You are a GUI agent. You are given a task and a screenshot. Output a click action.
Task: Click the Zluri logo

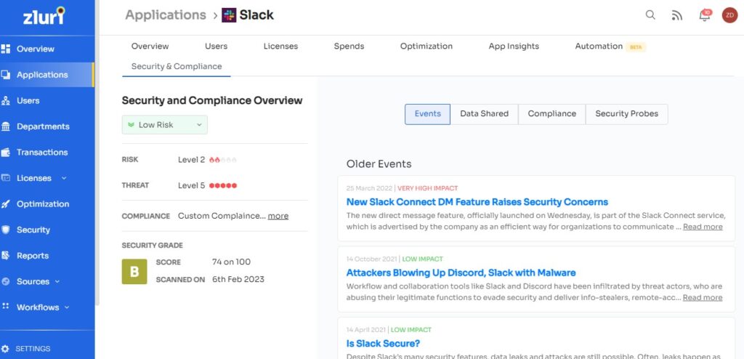[x=44, y=16]
